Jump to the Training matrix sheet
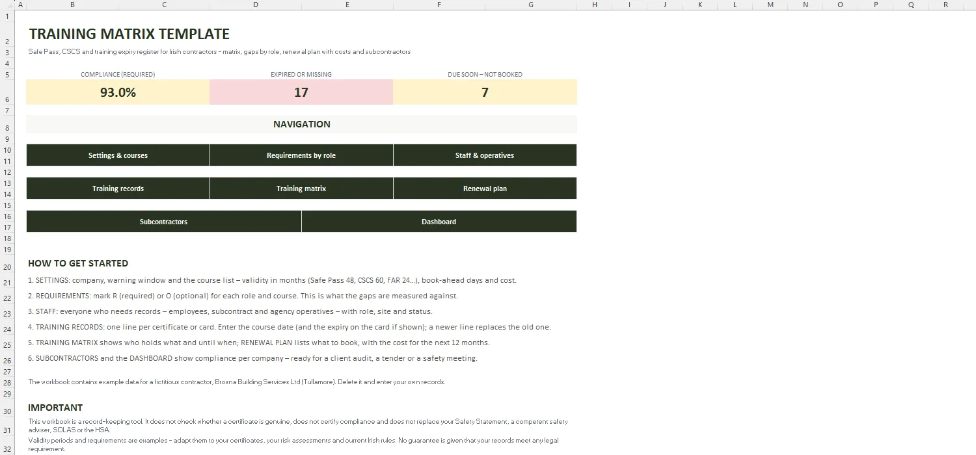The width and height of the screenshot is (976, 455). [301, 188]
